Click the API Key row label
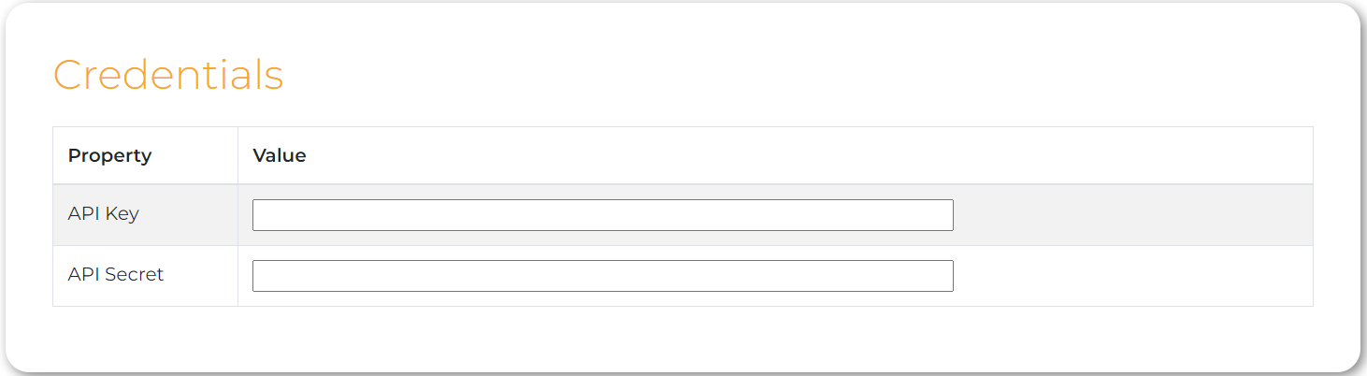The width and height of the screenshot is (1367, 376). click(103, 213)
